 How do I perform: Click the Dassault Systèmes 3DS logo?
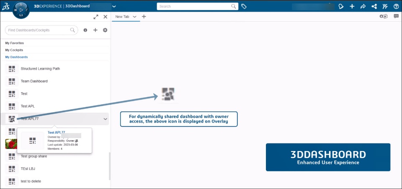[x=5, y=7]
